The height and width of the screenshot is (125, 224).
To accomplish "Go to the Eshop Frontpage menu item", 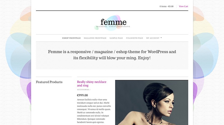I will tap(71, 38).
